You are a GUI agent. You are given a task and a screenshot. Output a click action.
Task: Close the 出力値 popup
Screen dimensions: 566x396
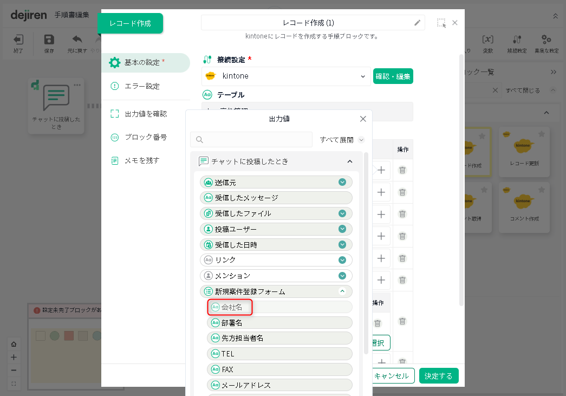click(x=363, y=119)
